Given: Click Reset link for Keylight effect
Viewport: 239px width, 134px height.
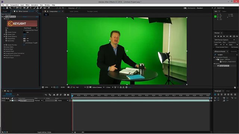Looking at the screenshot, I should point(25,16).
